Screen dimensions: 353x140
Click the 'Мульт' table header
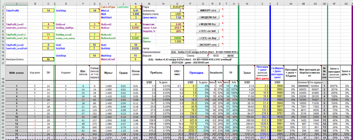point(108,73)
